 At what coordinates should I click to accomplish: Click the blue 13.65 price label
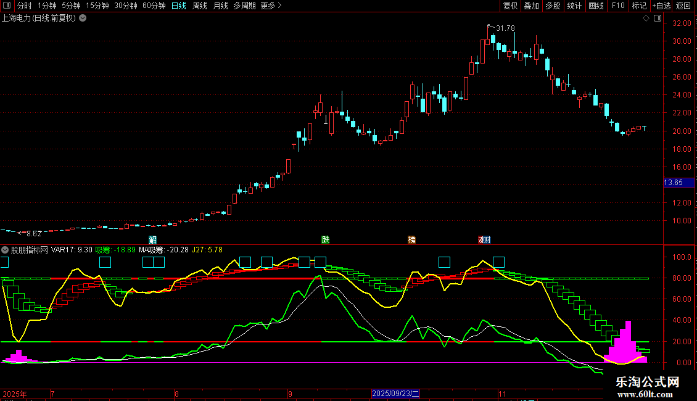pyautogui.click(x=672, y=183)
